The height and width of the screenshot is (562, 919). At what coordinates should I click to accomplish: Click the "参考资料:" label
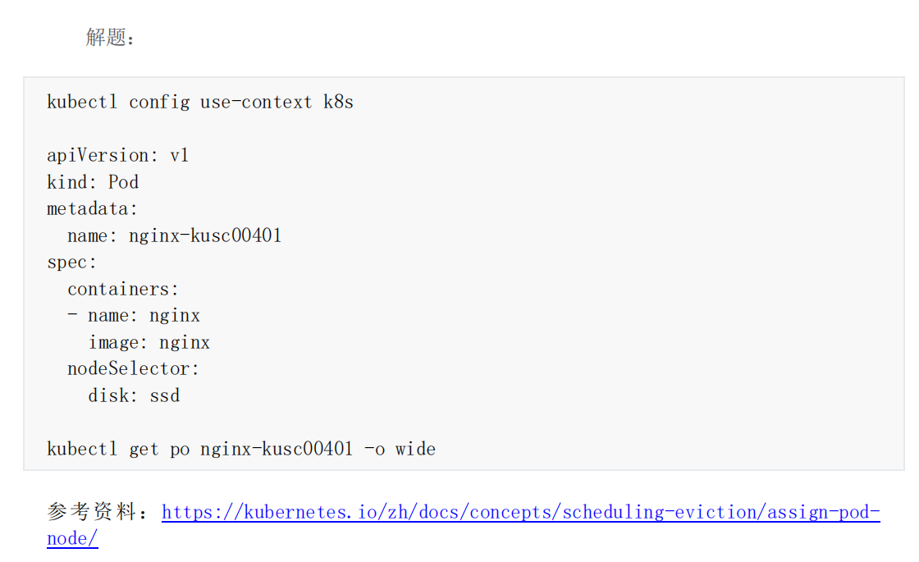(99, 512)
